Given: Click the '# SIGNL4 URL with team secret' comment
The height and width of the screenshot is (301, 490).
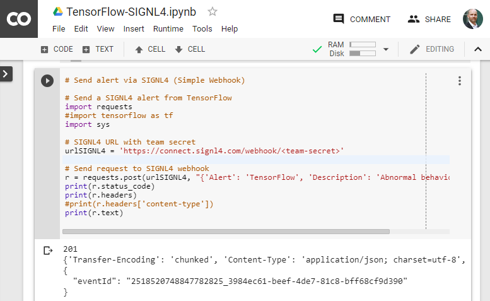Looking at the screenshot, I should click(130, 142).
